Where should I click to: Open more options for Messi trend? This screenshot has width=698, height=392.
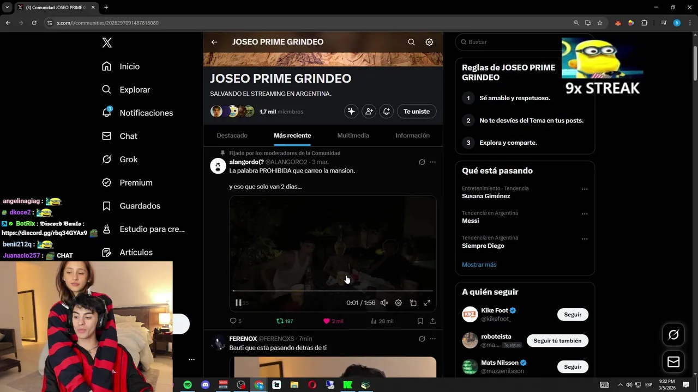click(x=585, y=214)
